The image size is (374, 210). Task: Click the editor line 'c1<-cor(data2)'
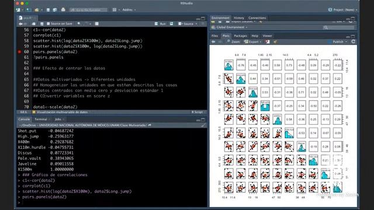(49, 30)
